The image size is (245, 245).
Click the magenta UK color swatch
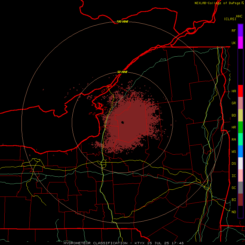pos(240,43)
